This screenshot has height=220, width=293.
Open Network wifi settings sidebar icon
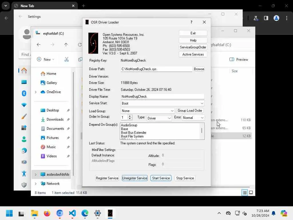click(24, 105)
